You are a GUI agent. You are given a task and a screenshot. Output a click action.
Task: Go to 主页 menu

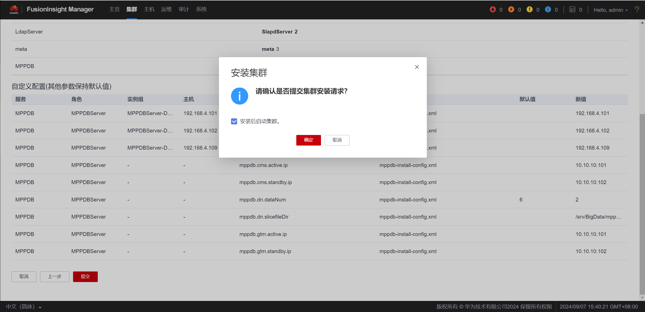tap(114, 9)
